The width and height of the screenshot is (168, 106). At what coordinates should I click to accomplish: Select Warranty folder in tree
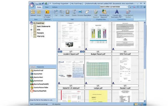tap(41, 36)
